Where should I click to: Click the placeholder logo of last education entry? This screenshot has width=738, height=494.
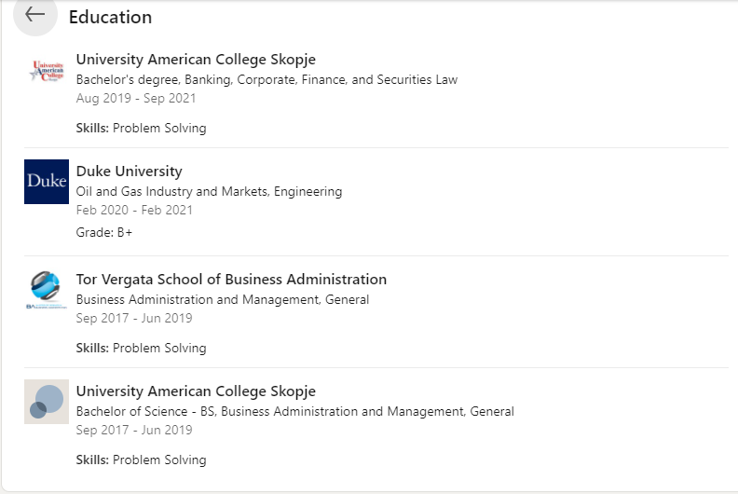pyautogui.click(x=47, y=402)
